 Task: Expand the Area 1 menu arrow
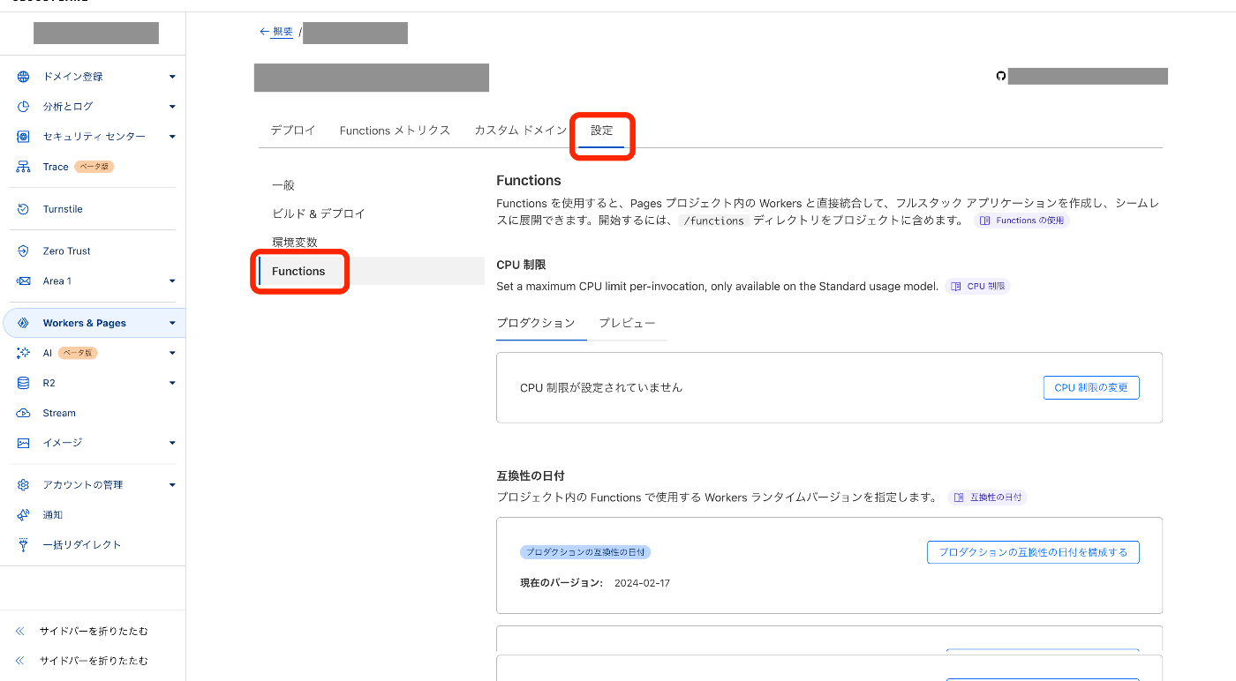pyautogui.click(x=172, y=281)
